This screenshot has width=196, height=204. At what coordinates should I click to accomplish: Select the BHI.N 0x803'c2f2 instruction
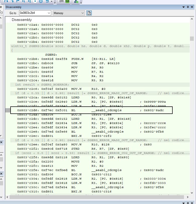(x=100, y=136)
